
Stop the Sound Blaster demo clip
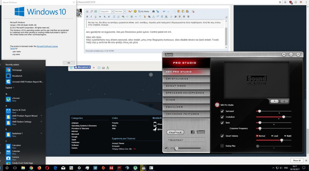coord(284,101)
